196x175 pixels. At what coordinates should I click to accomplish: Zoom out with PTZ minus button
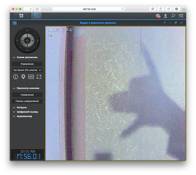[22, 40]
